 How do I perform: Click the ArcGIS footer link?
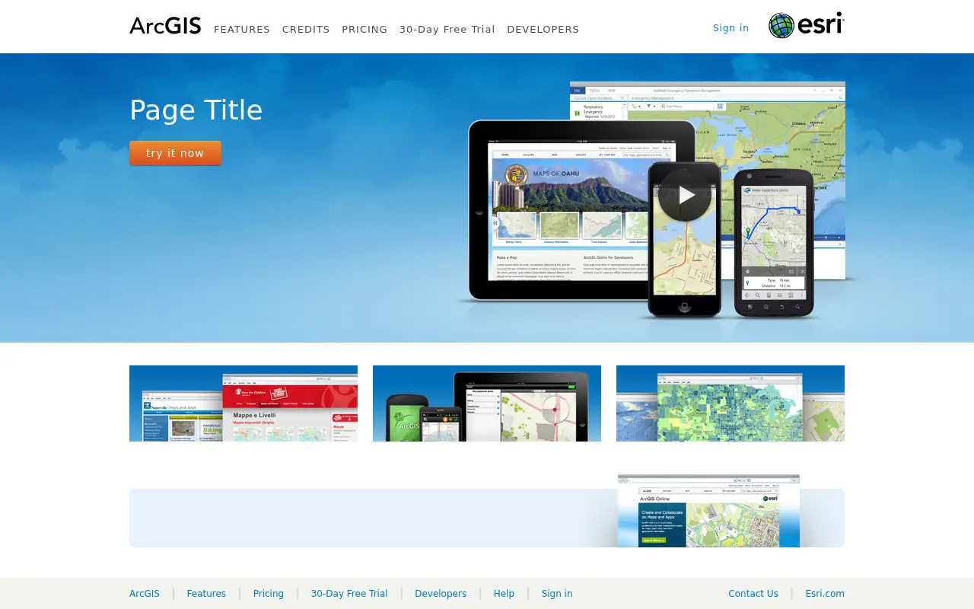(145, 594)
